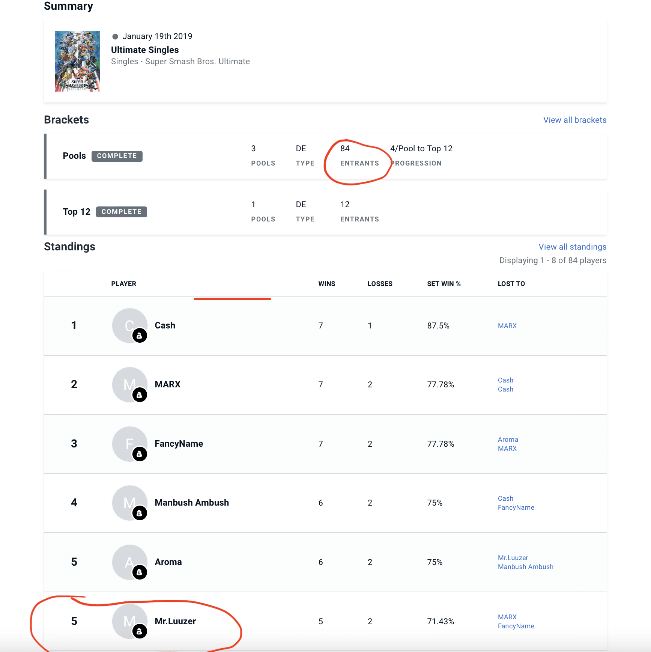This screenshot has height=652, width=651.
Task: Open the Ultimate Singles event thumbnail
Action: click(x=77, y=61)
